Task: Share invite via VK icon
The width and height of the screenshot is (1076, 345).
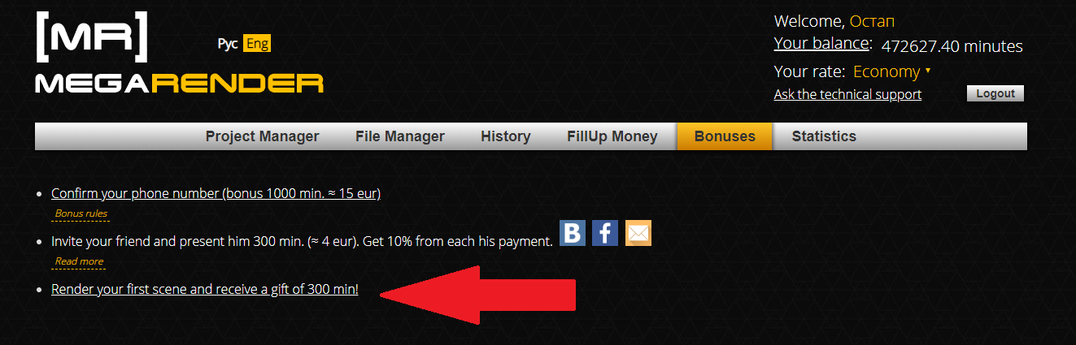Action: click(573, 234)
